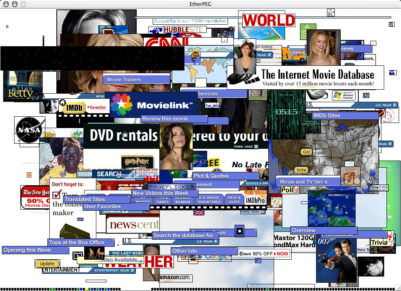This screenshot has height=291, width=401.
Task: Click the Translated Sites tab
Action: (96, 199)
